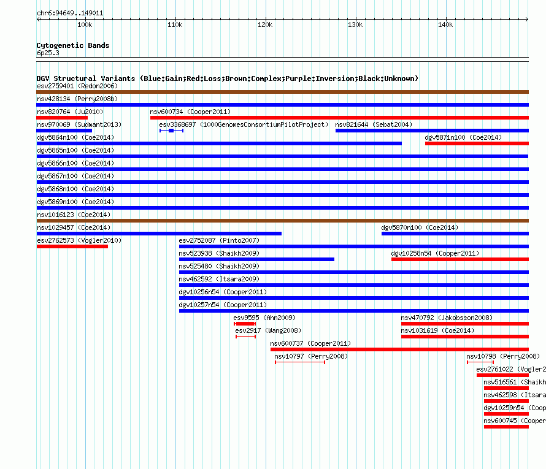The width and height of the screenshot is (546, 469).
Task: Click the 120k ruler mark
Action: pyautogui.click(x=265, y=25)
